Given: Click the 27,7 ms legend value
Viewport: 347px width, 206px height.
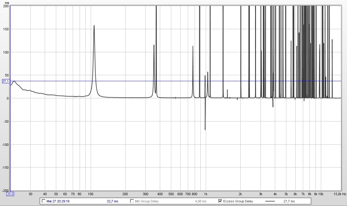Looking at the screenshot, I should (x=289, y=201).
